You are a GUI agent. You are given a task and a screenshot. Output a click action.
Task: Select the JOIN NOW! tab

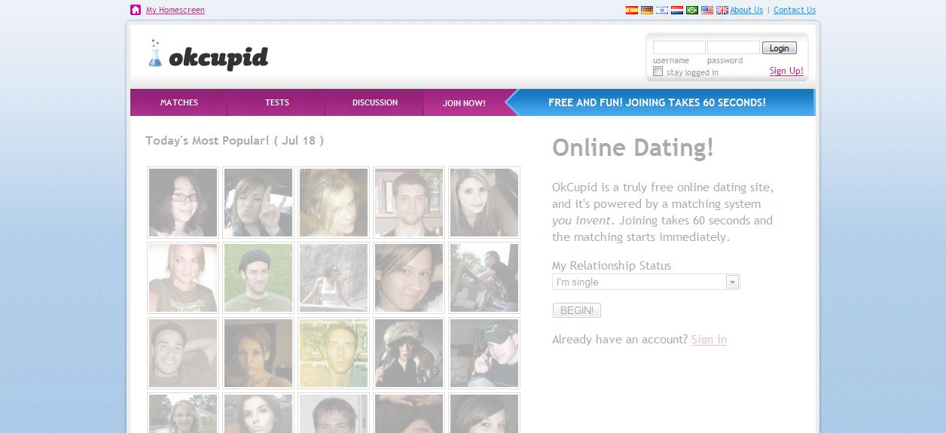(464, 103)
